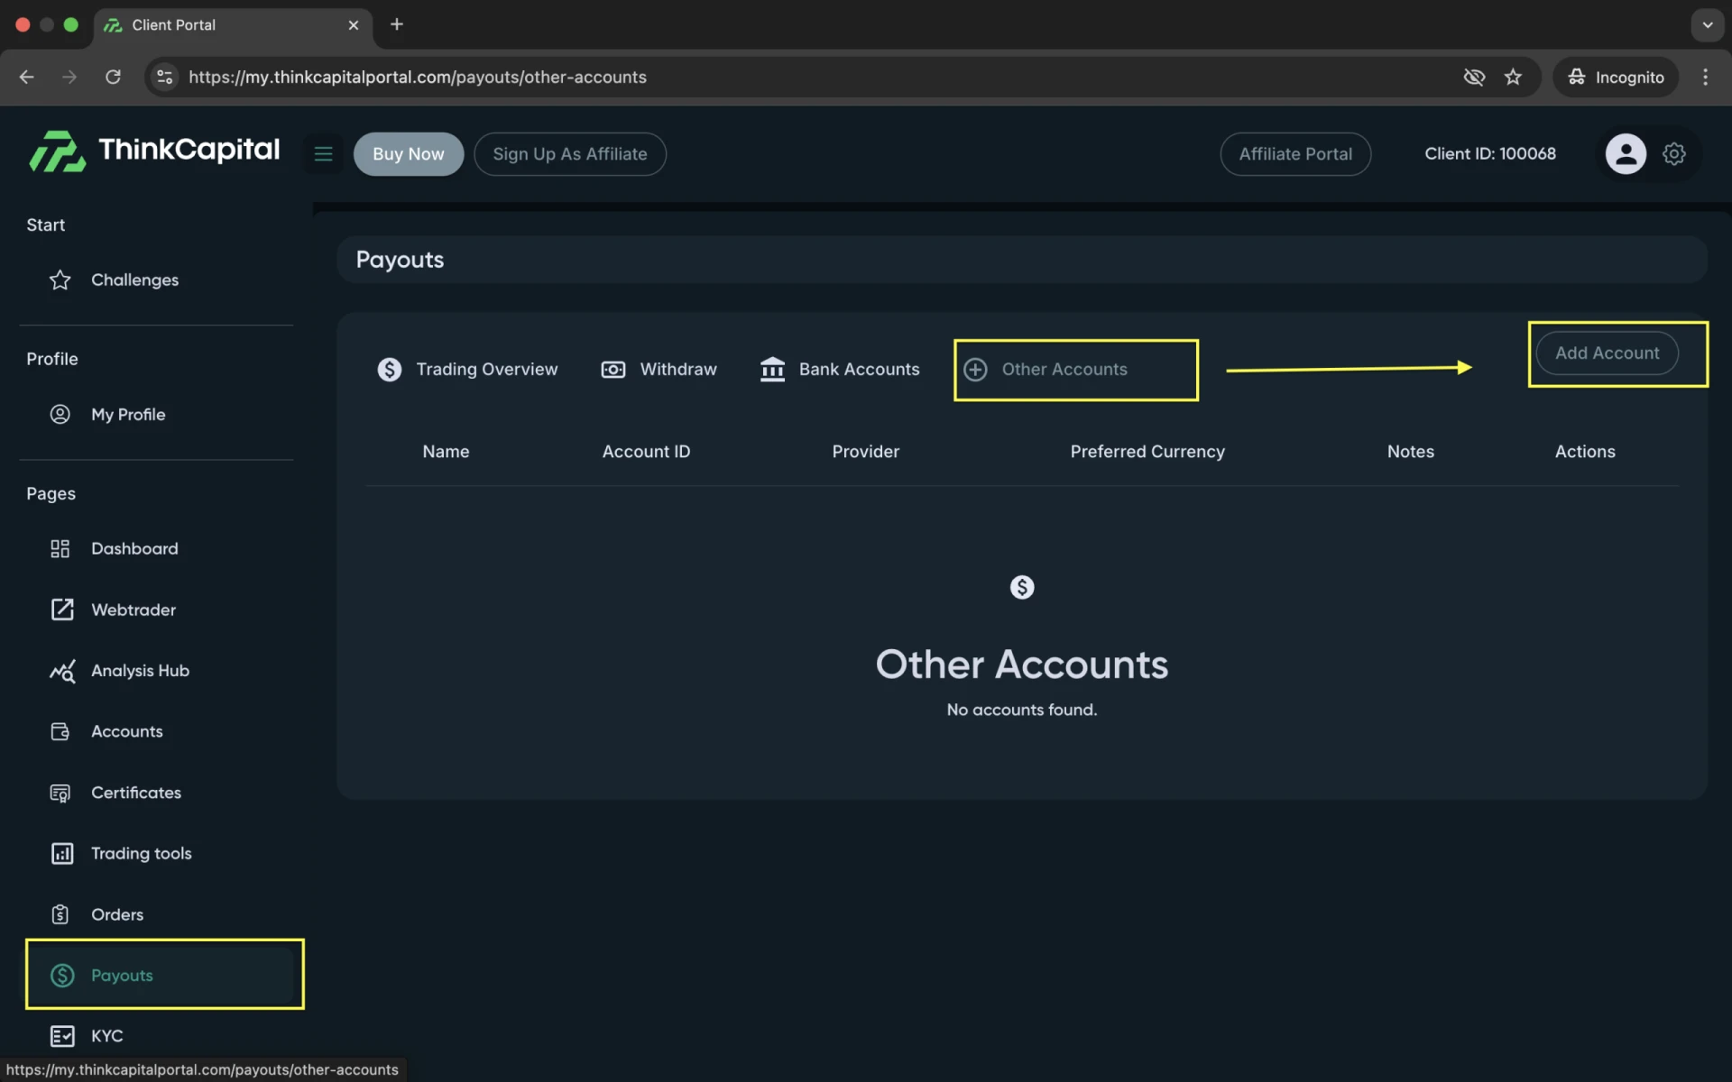Open the settings gear icon
Viewport: 1732px width, 1082px height.
[1674, 154]
